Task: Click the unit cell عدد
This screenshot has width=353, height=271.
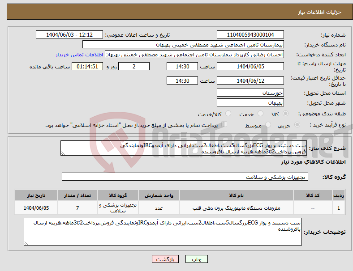Action: 159,208
